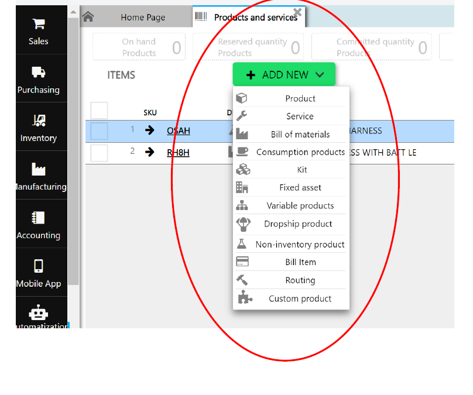Click the Non-inventory product flask icon
This screenshot has width=473, height=395.
(242, 243)
